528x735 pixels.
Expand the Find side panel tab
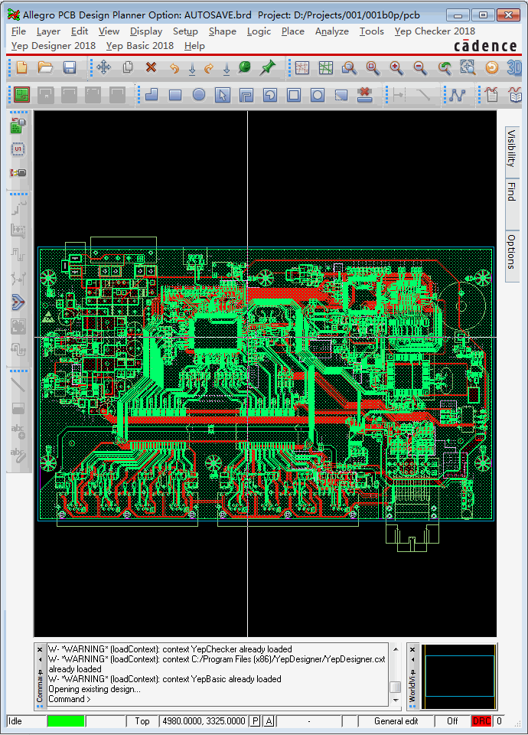pyautogui.click(x=512, y=204)
